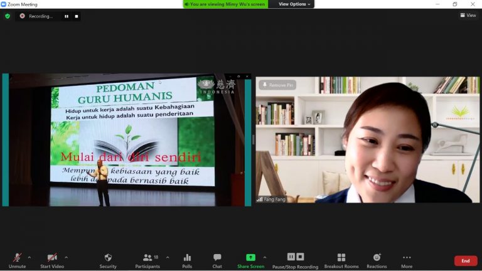Open the Chat panel
482x271 pixels.
pyautogui.click(x=217, y=260)
